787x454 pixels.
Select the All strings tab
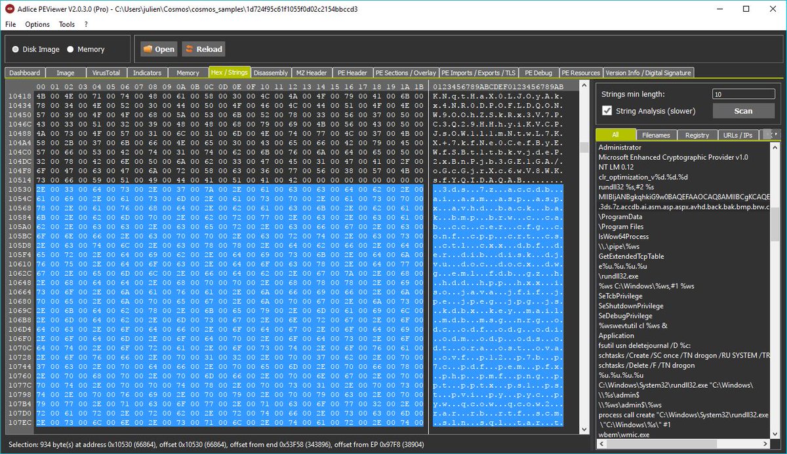pyautogui.click(x=615, y=134)
